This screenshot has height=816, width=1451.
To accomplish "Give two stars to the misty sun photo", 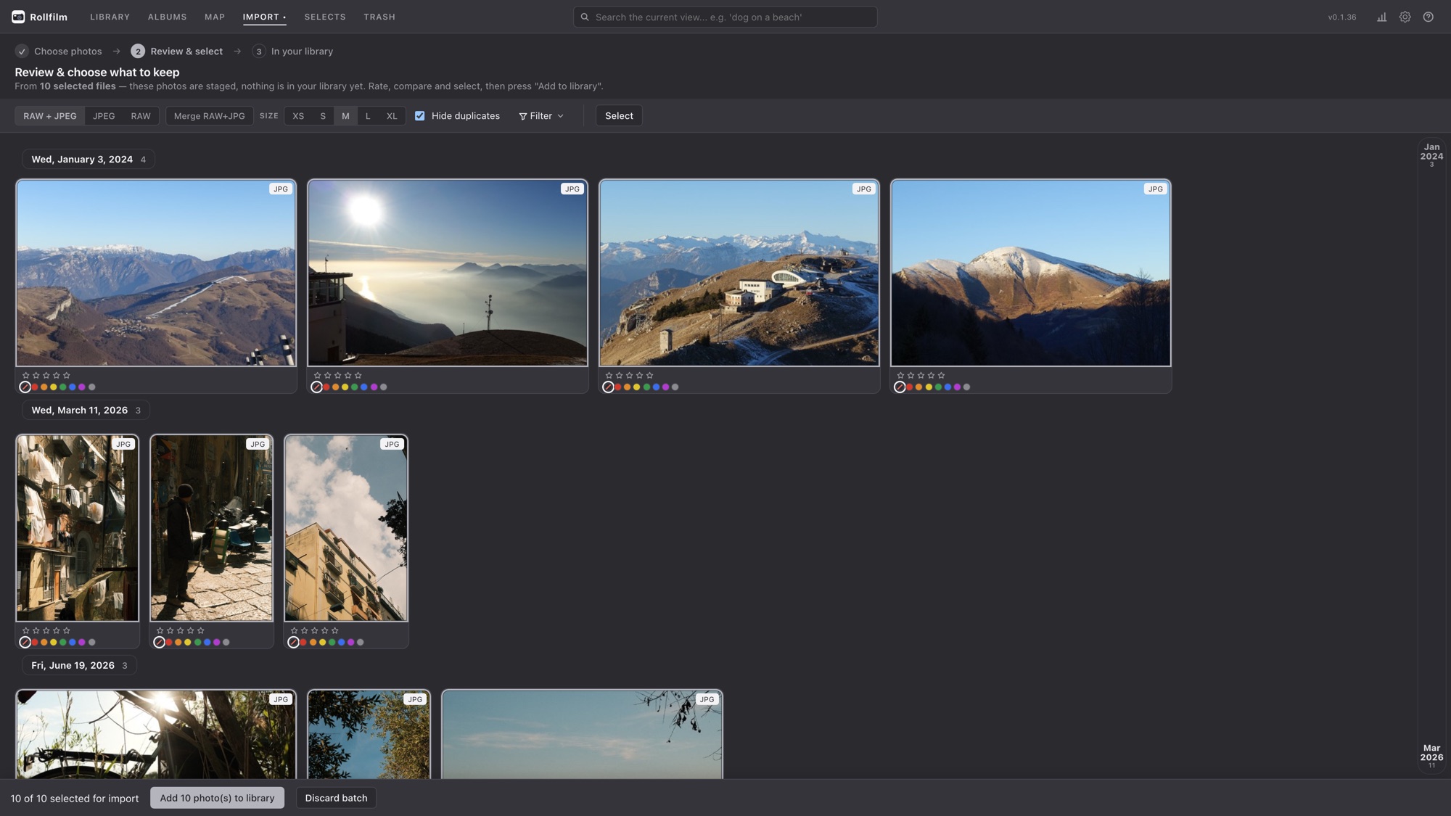I will 328,375.
